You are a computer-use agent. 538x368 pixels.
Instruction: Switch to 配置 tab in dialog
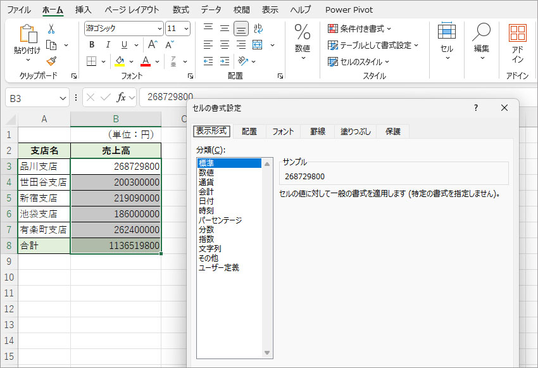249,132
